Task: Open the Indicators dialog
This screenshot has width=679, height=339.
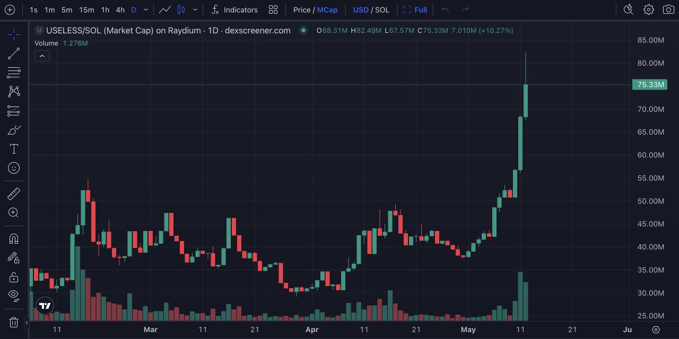Action: [234, 10]
